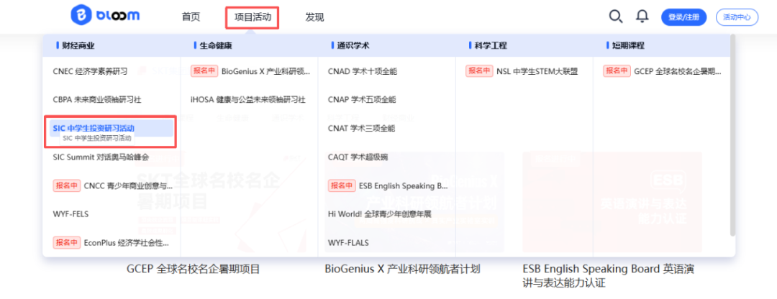Open the 项目活动 menu
This screenshot has width=777, height=299.
click(x=253, y=17)
